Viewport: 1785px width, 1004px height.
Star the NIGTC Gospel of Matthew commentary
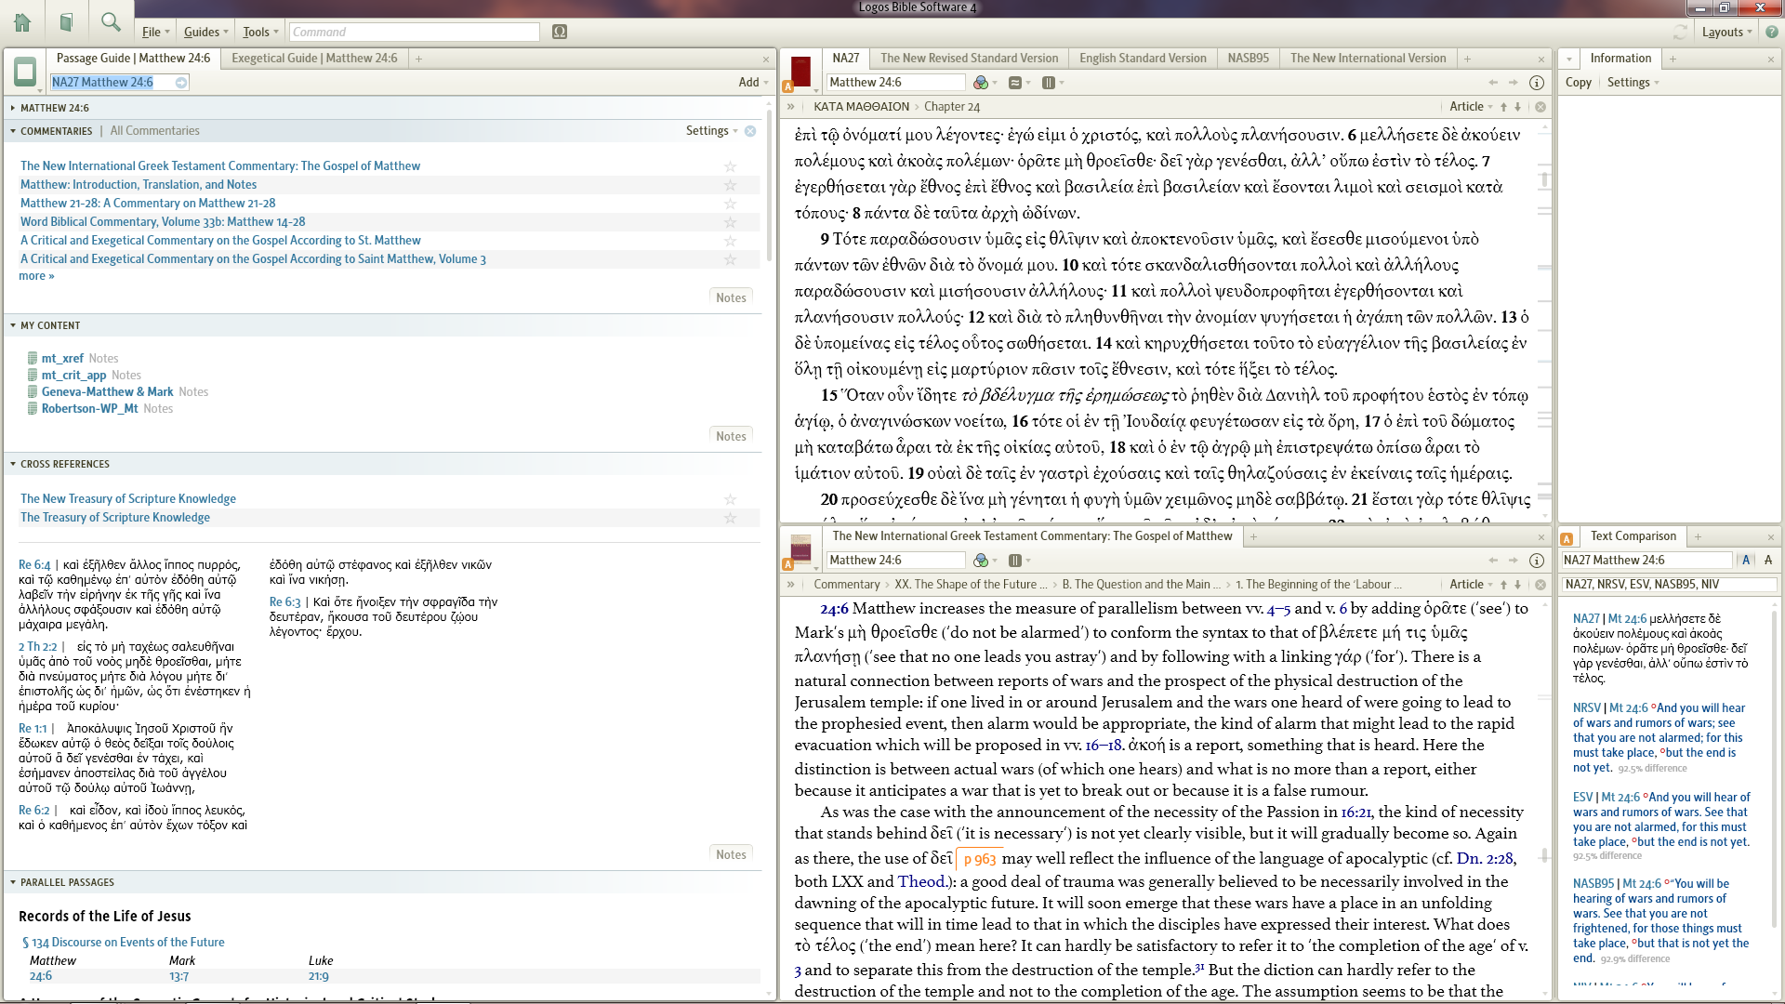coord(730,166)
